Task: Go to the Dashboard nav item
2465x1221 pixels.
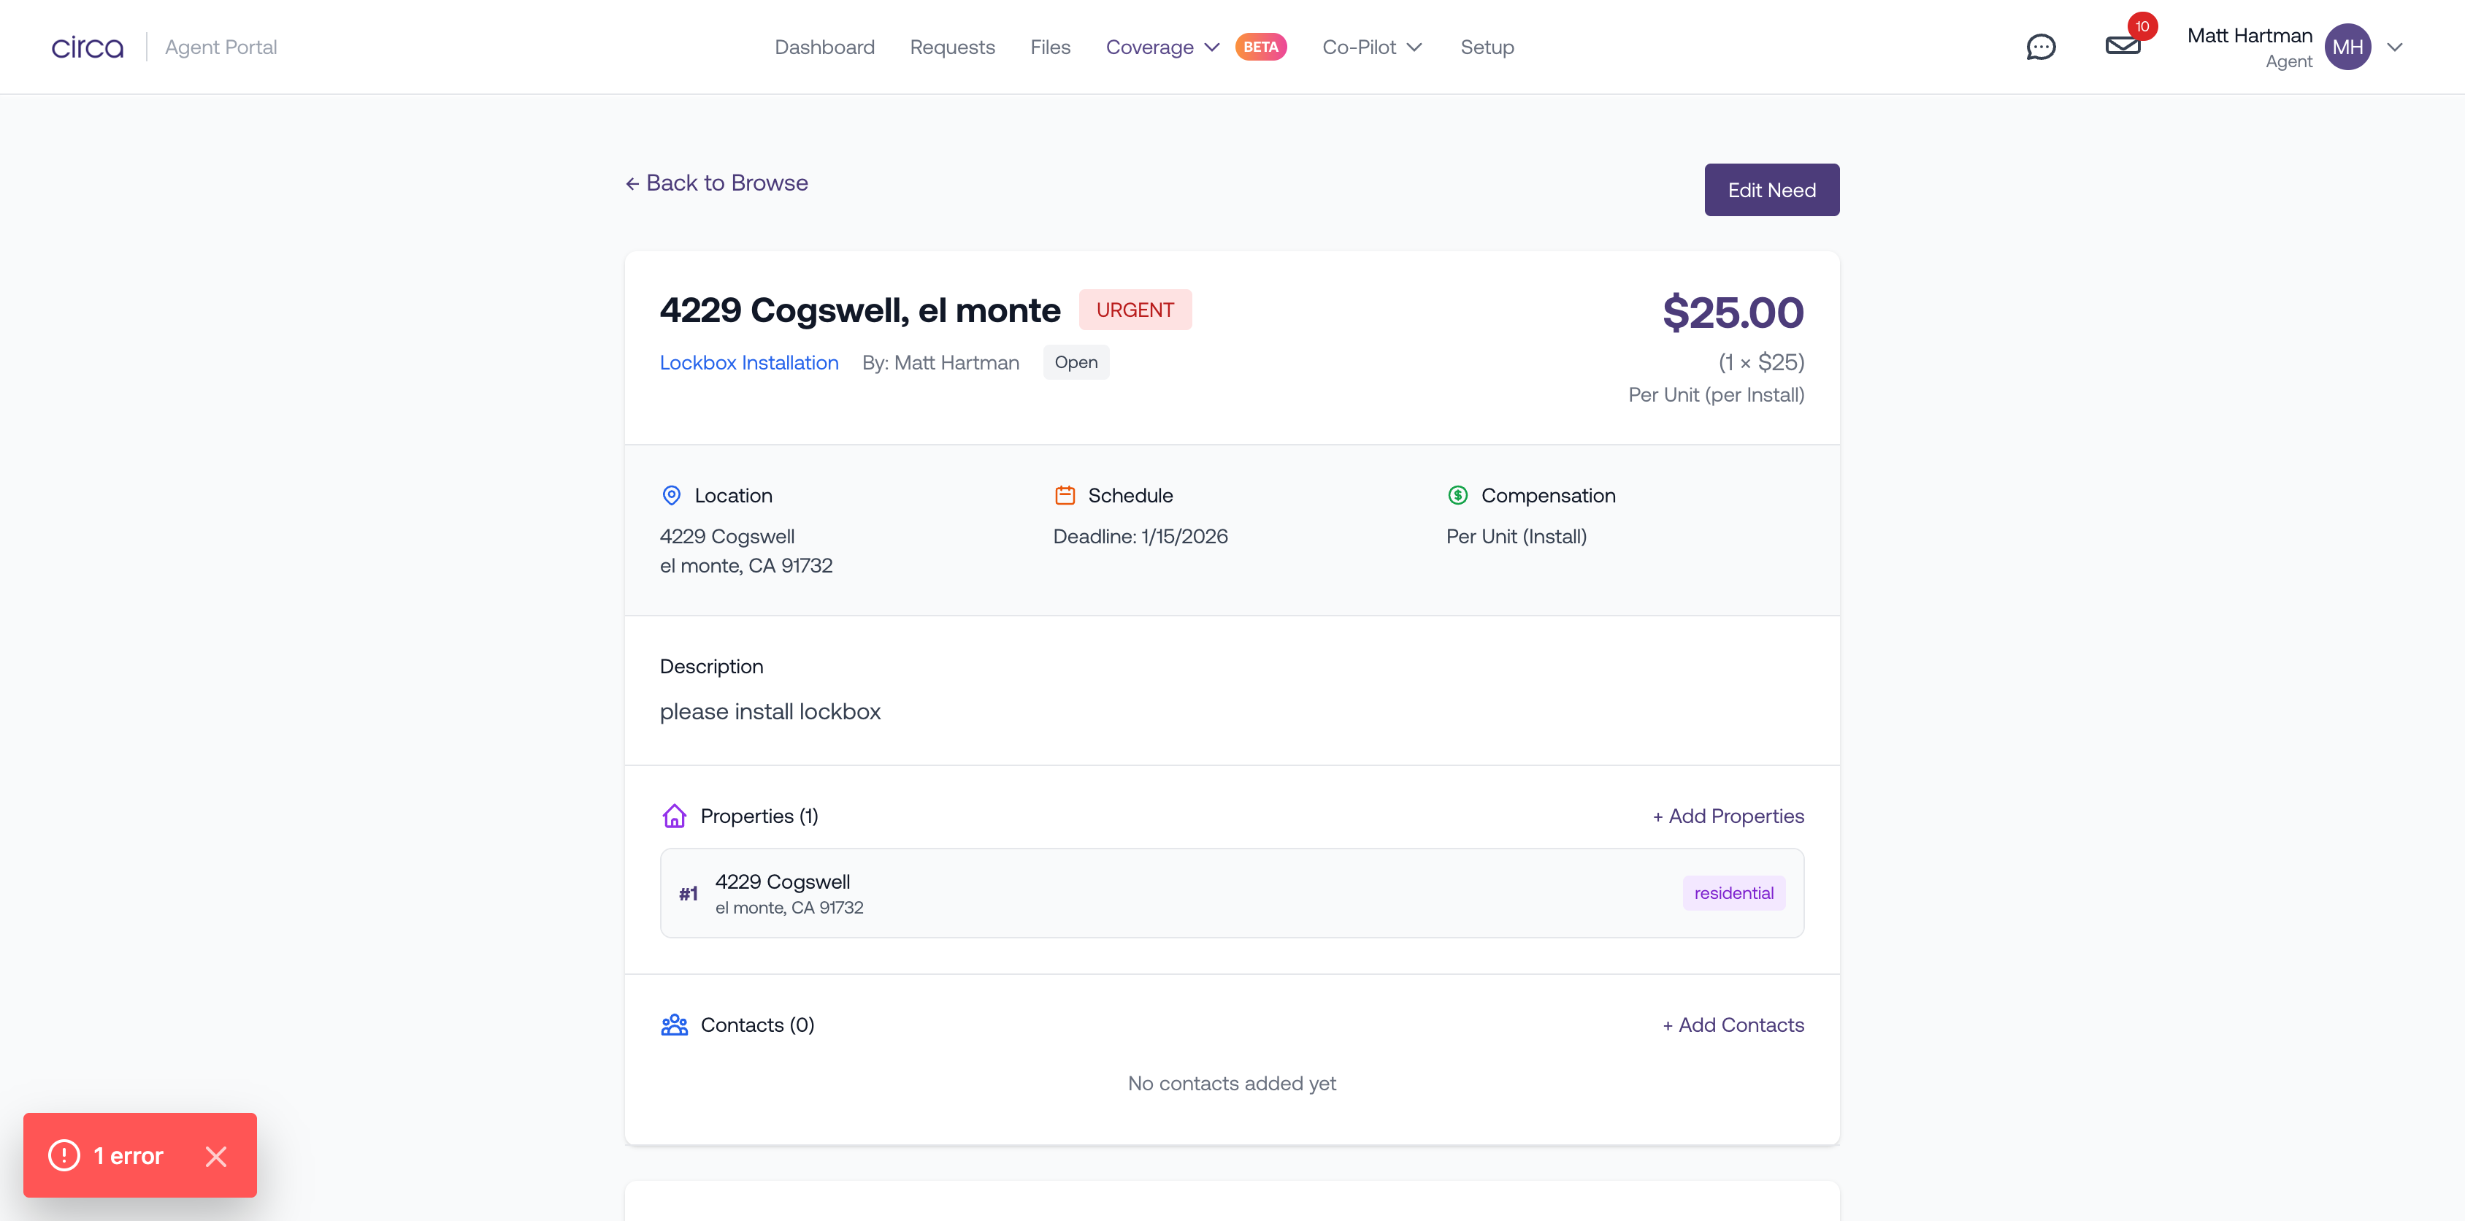Action: [x=824, y=47]
